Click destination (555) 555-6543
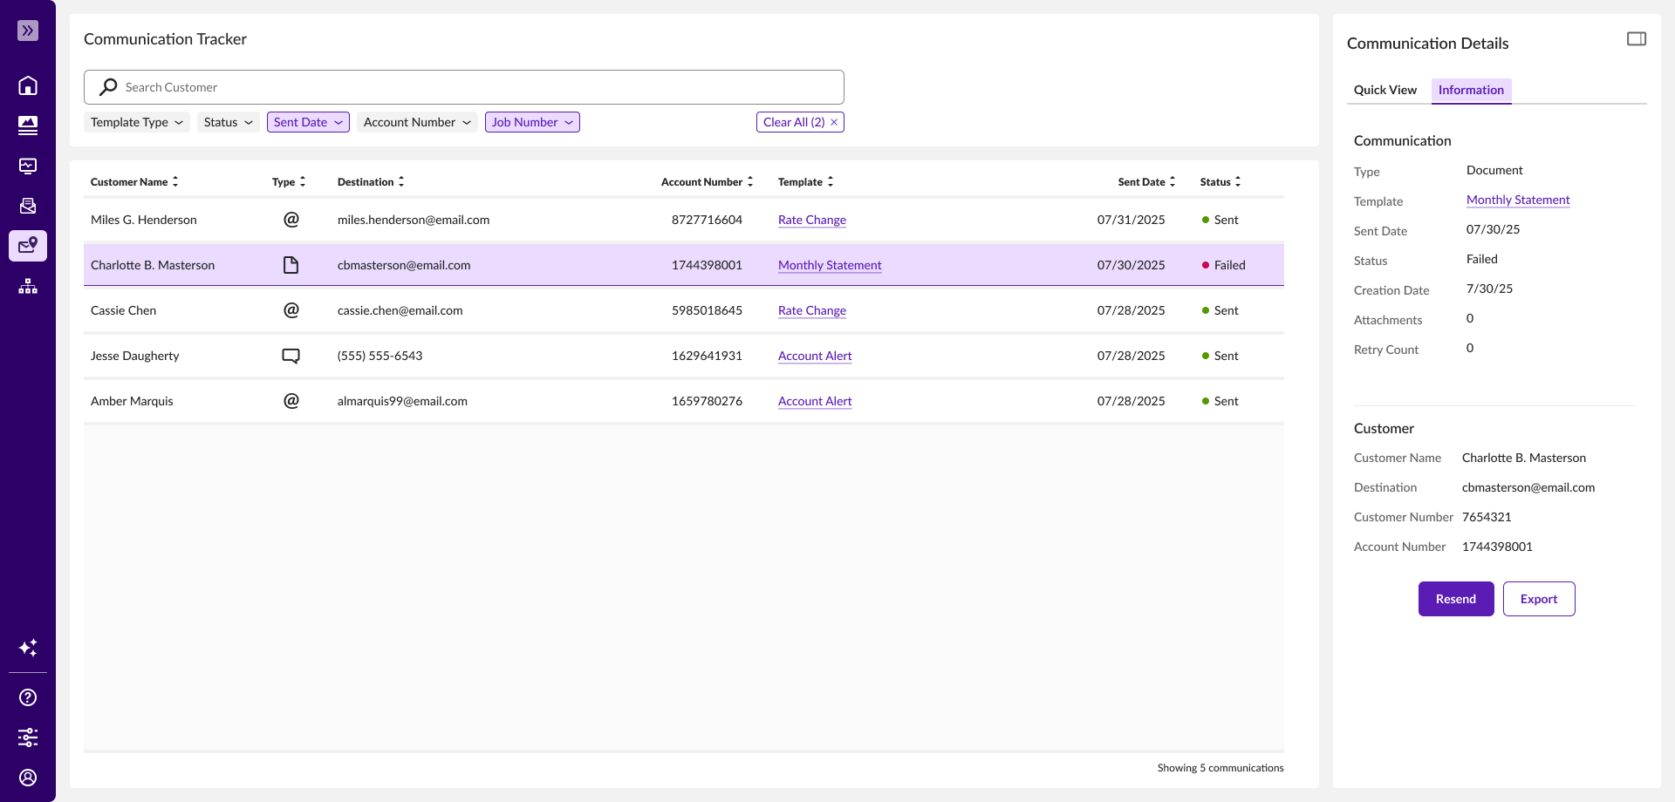This screenshot has height=802, width=1675. pos(380,356)
